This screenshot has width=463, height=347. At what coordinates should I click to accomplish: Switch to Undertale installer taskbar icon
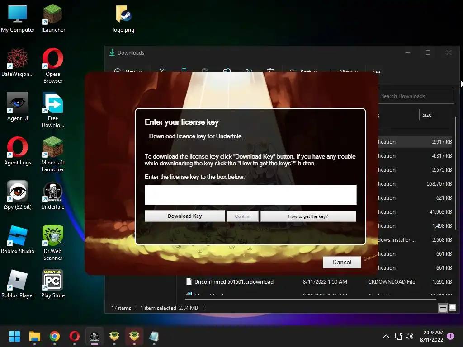tap(94, 336)
